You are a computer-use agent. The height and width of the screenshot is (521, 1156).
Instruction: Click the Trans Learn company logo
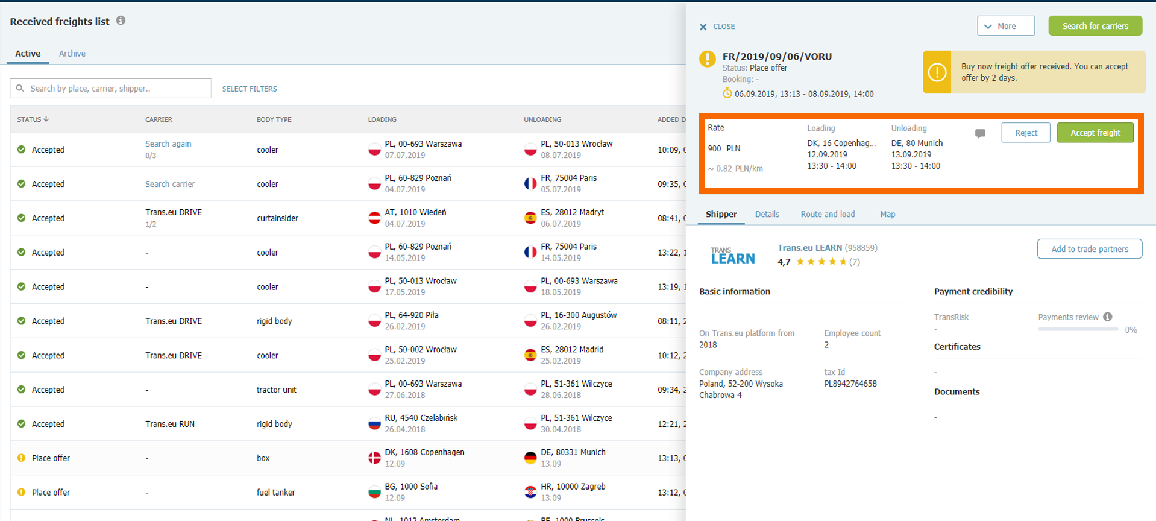[733, 256]
